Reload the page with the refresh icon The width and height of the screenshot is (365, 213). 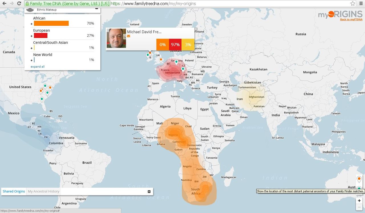pos(19,3)
